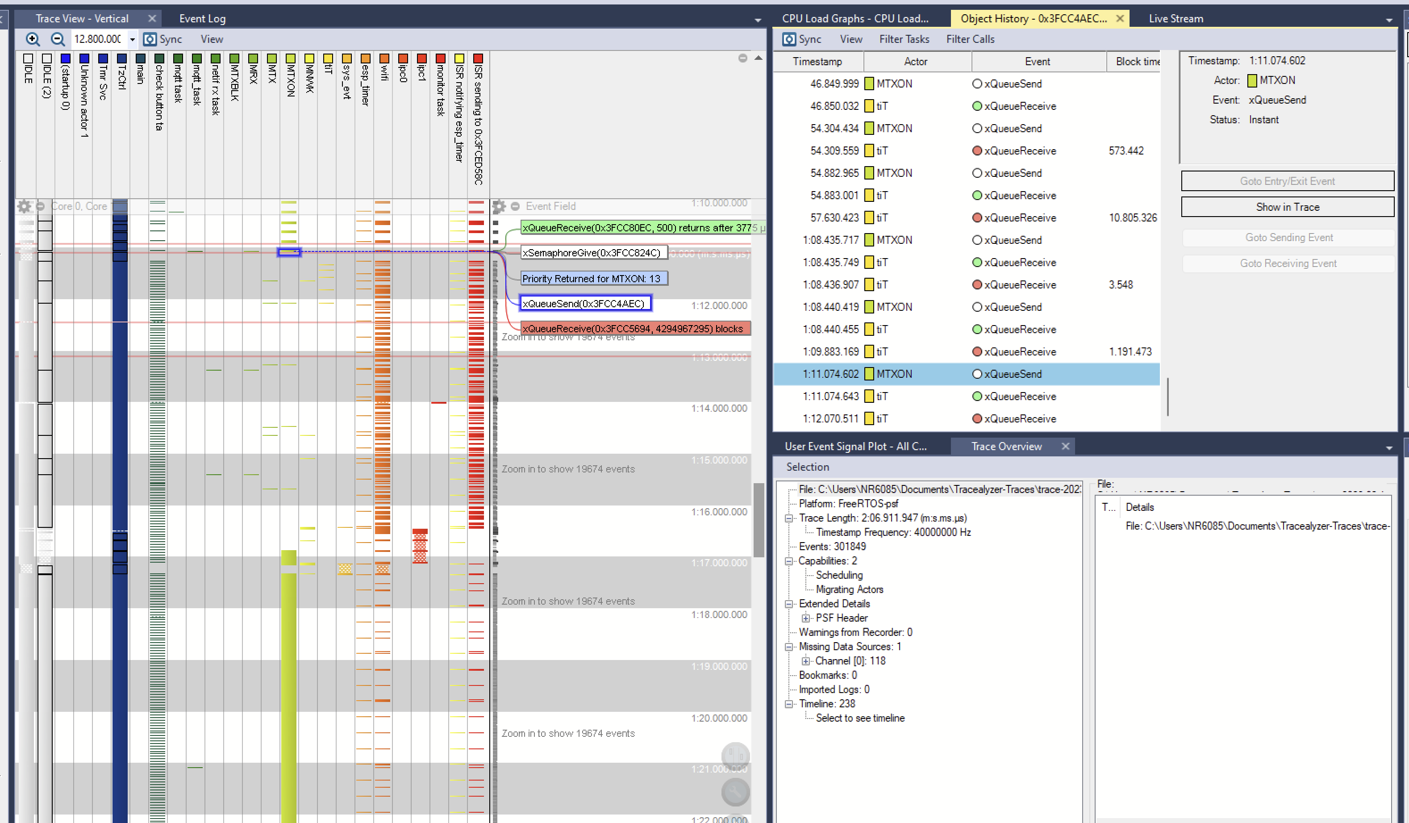Open the zoom level dropdown arrow
1409x823 pixels.
pos(133,39)
